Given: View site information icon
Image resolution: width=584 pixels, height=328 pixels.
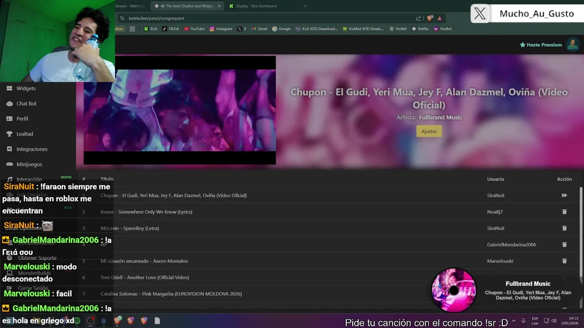Looking at the screenshot, I should click(x=122, y=18).
